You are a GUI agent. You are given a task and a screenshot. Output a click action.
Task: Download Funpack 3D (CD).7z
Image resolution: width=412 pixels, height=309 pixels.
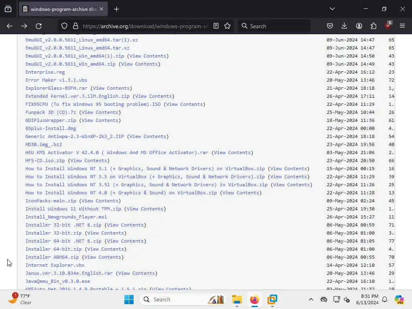[x=51, y=112]
